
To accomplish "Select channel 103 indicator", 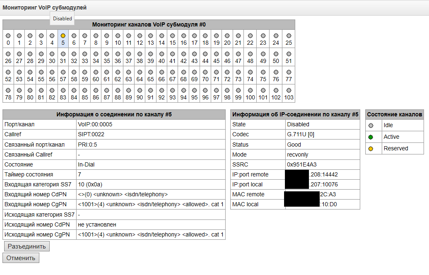I will (289, 90).
